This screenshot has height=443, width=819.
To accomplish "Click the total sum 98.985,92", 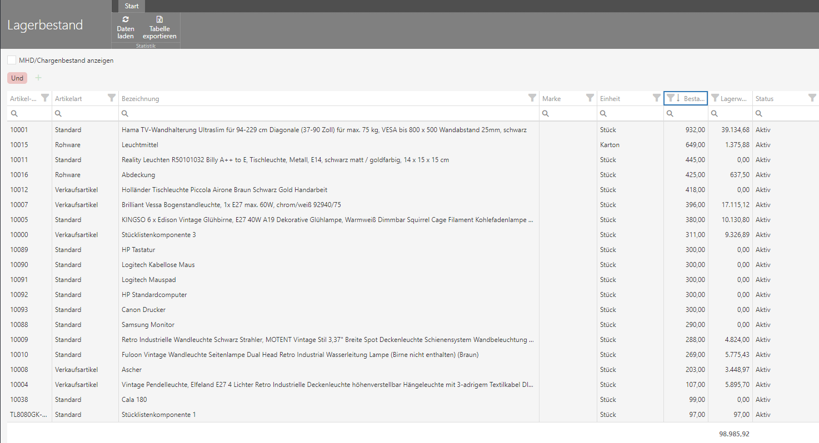I will tap(734, 434).
